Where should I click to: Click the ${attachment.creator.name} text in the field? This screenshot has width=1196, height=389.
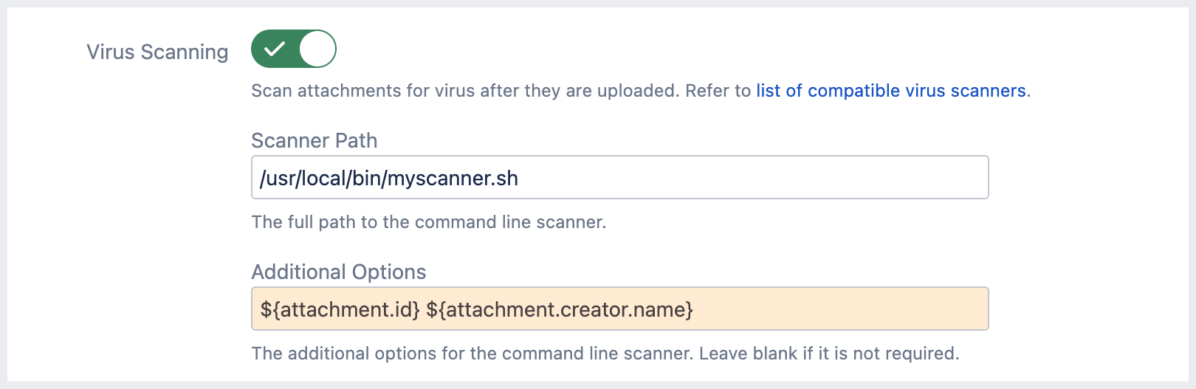pyautogui.click(x=560, y=309)
